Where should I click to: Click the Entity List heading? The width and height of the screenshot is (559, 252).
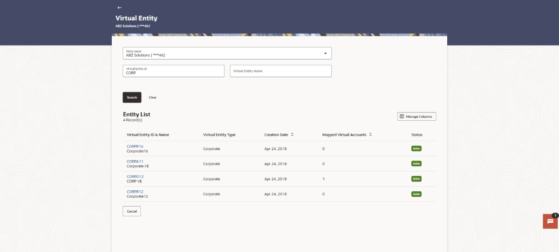tap(137, 114)
